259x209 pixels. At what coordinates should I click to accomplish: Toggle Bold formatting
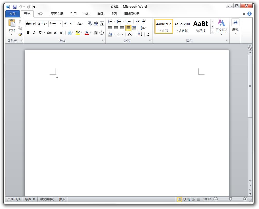coord(28,33)
